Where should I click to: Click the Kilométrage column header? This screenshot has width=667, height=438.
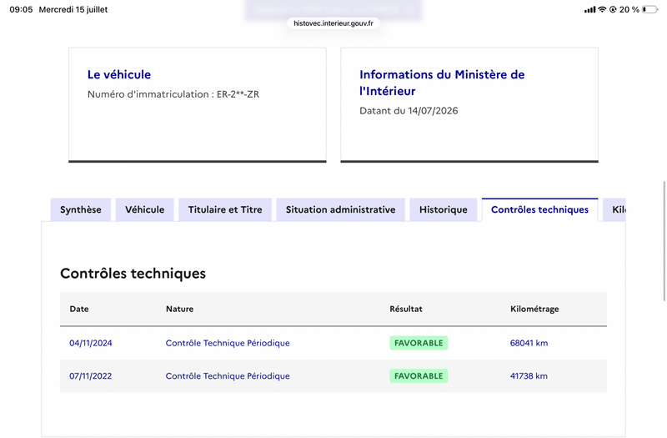[x=534, y=309]
